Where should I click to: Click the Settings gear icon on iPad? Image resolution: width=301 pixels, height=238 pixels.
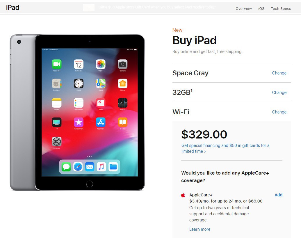click(x=57, y=142)
